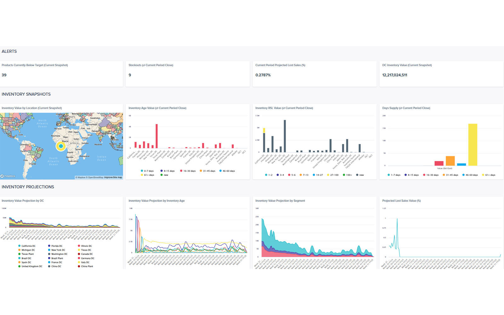Open the OpenStreetMap attribution link
The height and width of the screenshot is (315, 504).
point(95,177)
